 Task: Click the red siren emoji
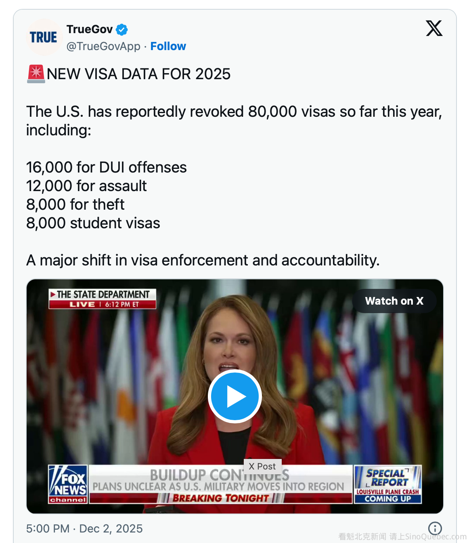[x=36, y=74]
